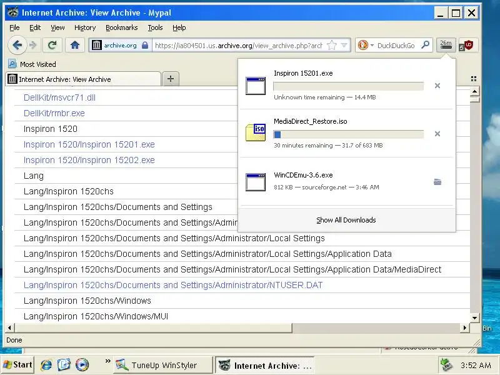Cancel the MediaDirect_Restore.iso download
Image resolution: width=500 pixels, height=375 pixels.
click(x=437, y=134)
